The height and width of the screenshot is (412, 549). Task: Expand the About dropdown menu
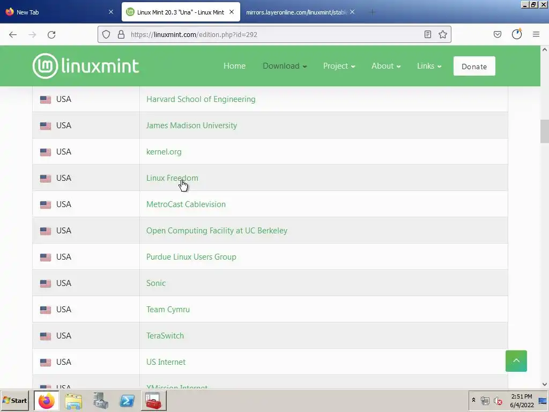pyautogui.click(x=386, y=66)
